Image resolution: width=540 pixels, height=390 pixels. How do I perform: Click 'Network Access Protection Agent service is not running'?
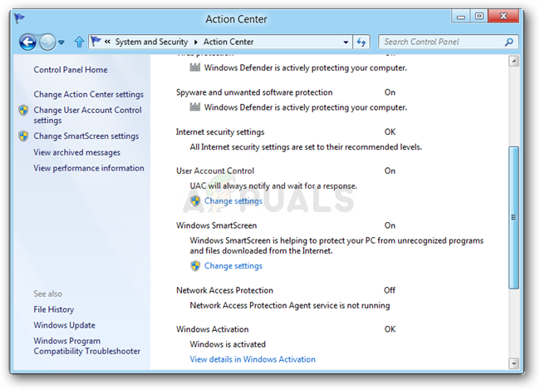pyautogui.click(x=290, y=305)
